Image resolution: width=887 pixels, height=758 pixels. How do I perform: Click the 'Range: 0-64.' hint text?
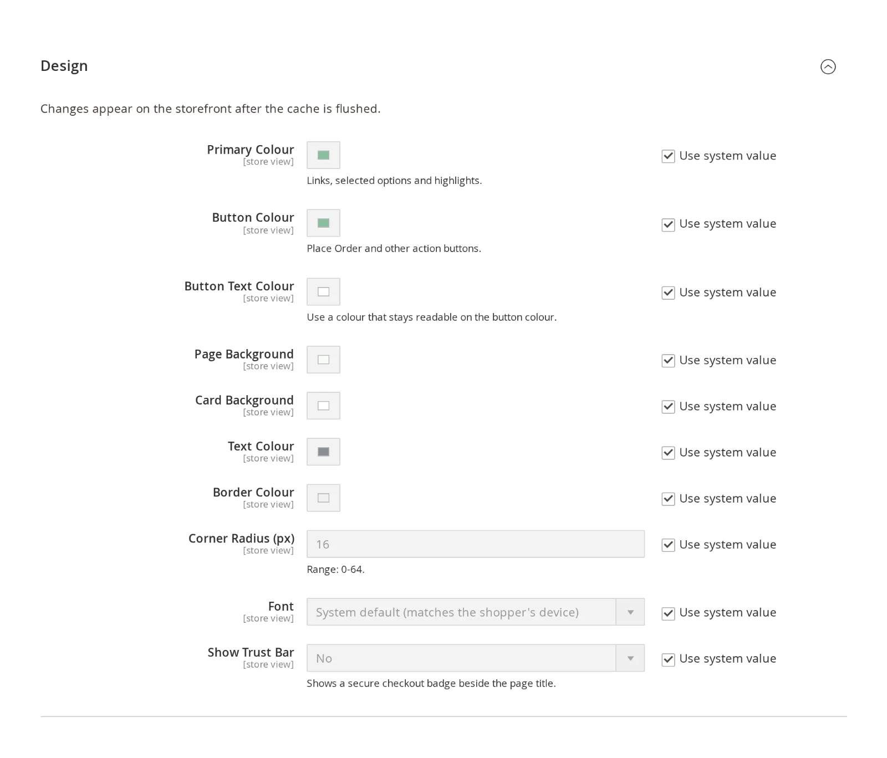(335, 570)
